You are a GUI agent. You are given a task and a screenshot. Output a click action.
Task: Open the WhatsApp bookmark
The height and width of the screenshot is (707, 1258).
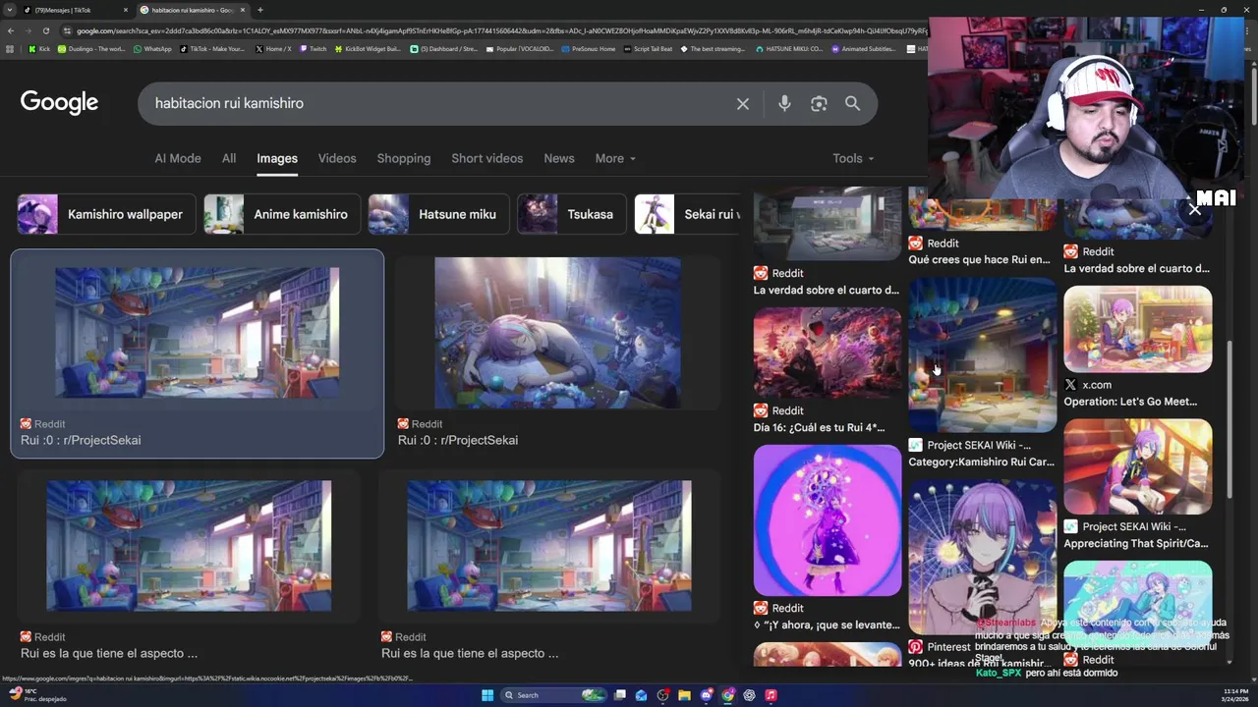tap(152, 48)
